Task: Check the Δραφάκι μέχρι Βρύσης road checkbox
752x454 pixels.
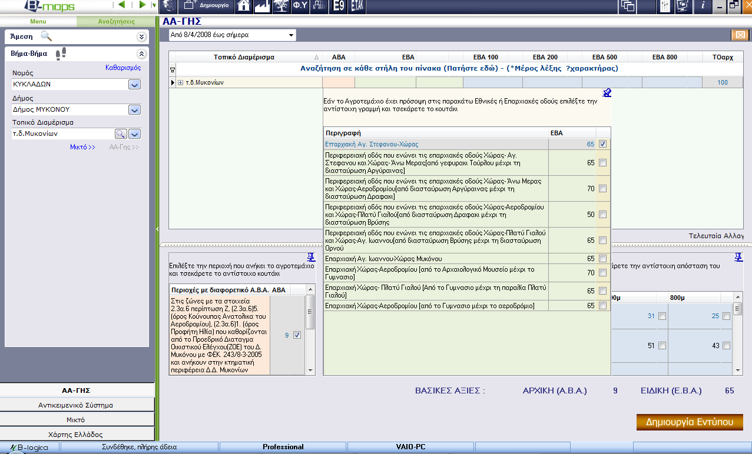Action: (x=602, y=215)
